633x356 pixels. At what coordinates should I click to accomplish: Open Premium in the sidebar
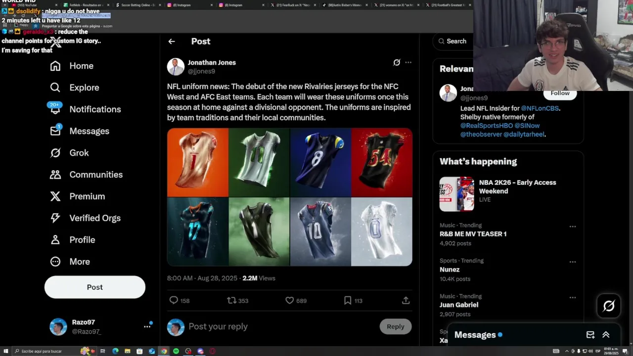(x=77, y=196)
